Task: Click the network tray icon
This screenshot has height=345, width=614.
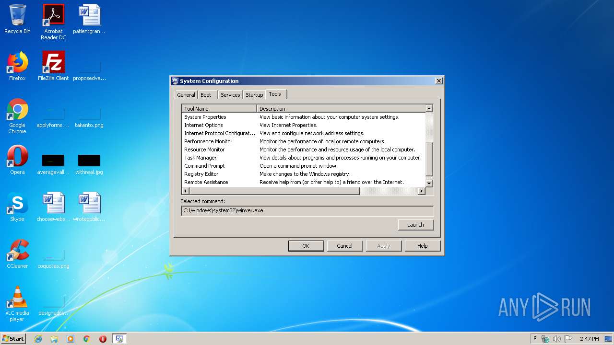Action: tap(545, 339)
